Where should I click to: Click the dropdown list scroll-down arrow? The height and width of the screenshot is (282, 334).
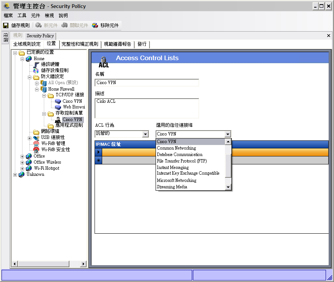228,187
